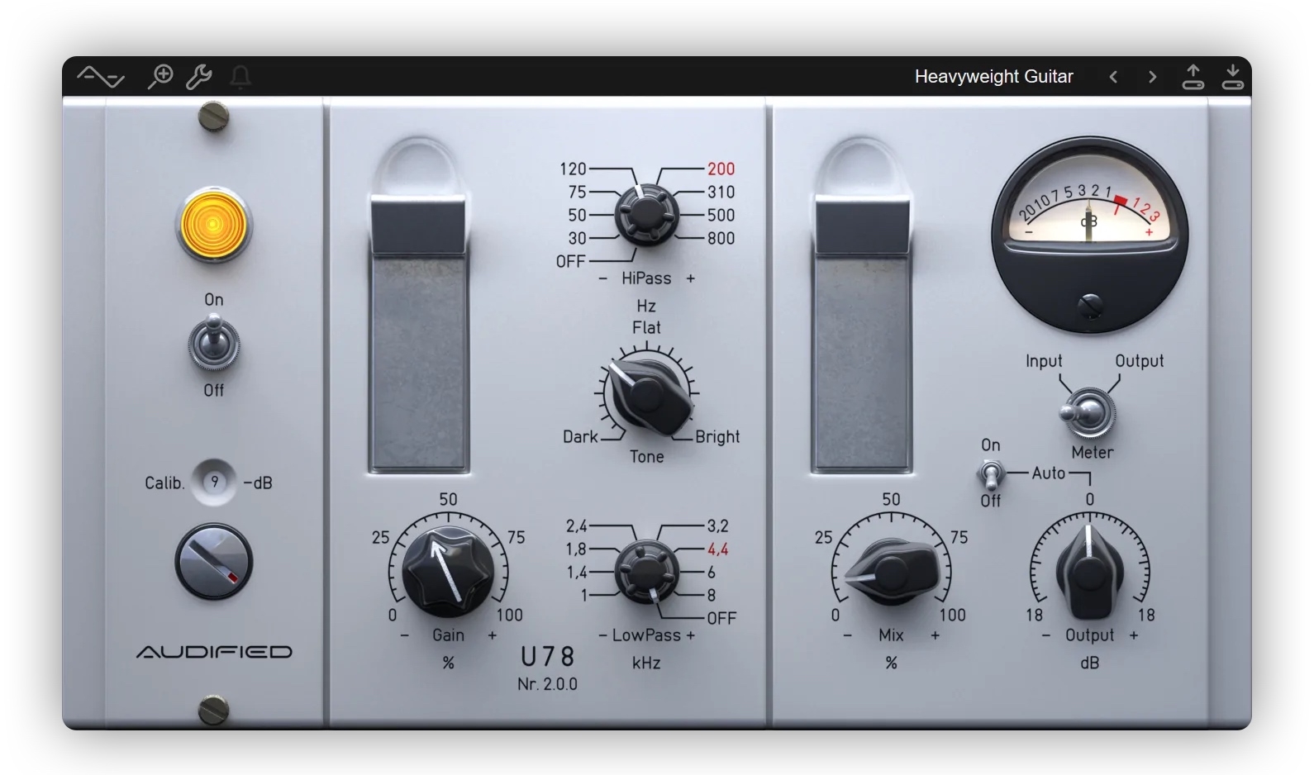Open the magnifier zoom options
The height and width of the screenshot is (775, 1314).
click(159, 77)
